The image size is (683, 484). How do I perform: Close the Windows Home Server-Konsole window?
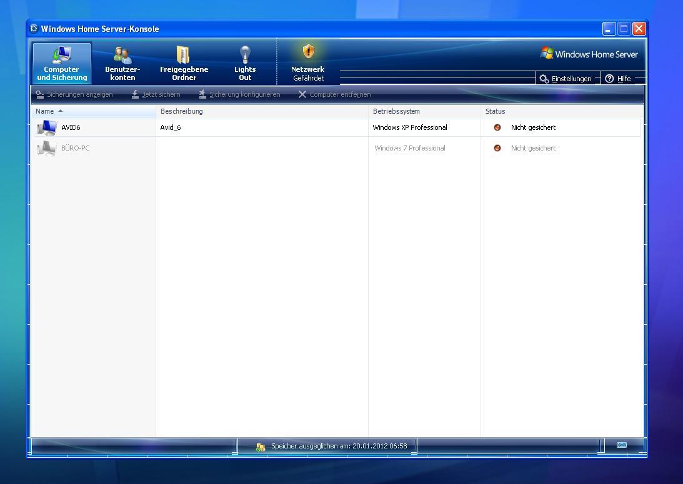coord(639,29)
